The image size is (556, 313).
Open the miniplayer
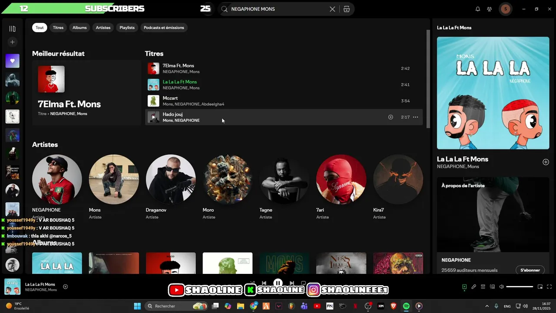(540, 286)
